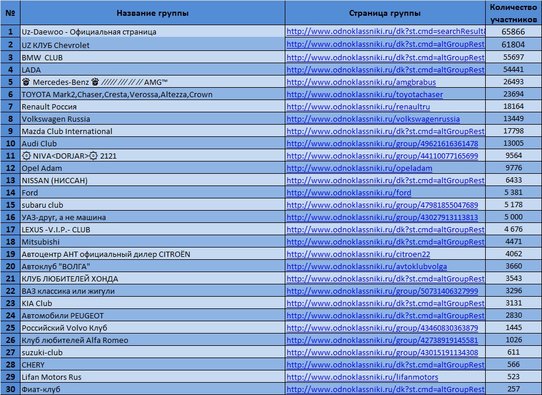Open the BMW CLUB group page link
The image size is (542, 395).
point(386,57)
